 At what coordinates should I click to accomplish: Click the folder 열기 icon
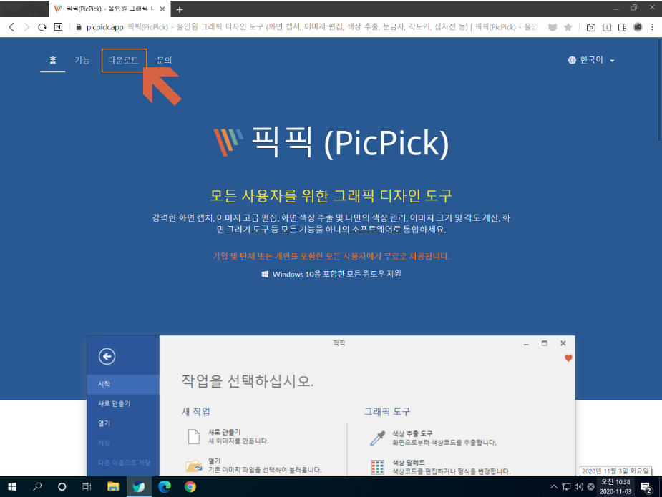point(194,466)
